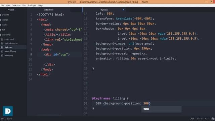
Task: Click the cursor position 32:32 indicator
Action: pyautogui.click(x=9, y=119)
